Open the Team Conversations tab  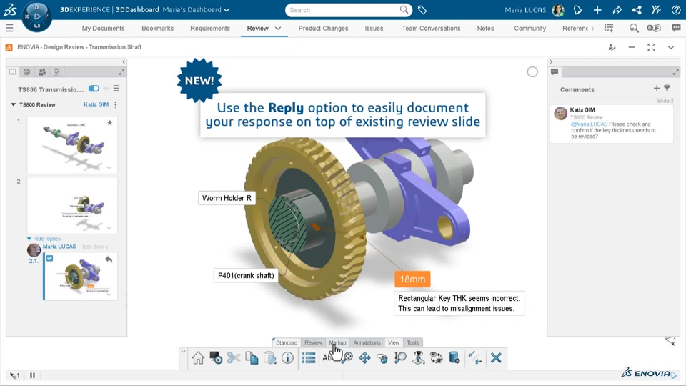pyautogui.click(x=432, y=29)
